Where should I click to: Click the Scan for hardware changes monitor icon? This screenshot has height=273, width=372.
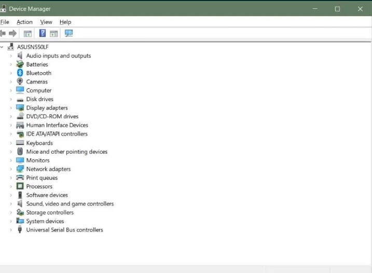point(69,33)
